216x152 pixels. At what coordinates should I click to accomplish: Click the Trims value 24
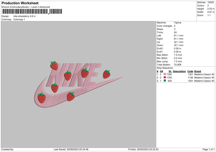pos(175,32)
